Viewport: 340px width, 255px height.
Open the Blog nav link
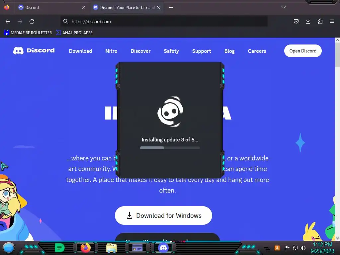[x=229, y=51]
